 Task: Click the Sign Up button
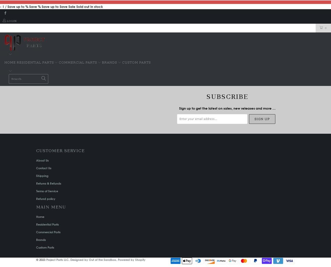262,119
